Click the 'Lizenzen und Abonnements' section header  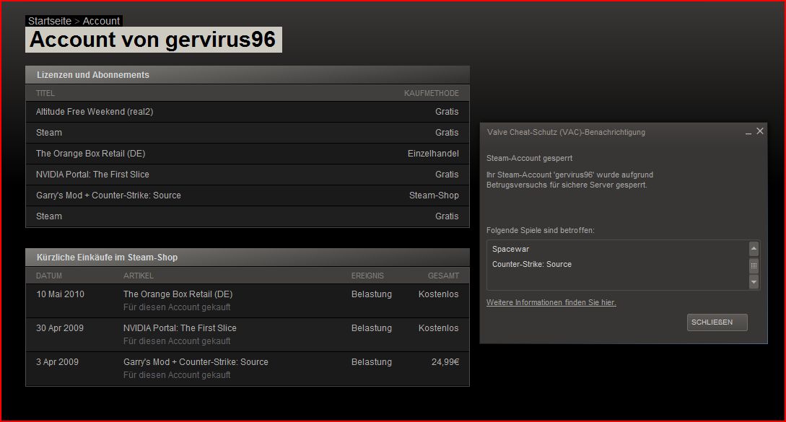(x=93, y=75)
